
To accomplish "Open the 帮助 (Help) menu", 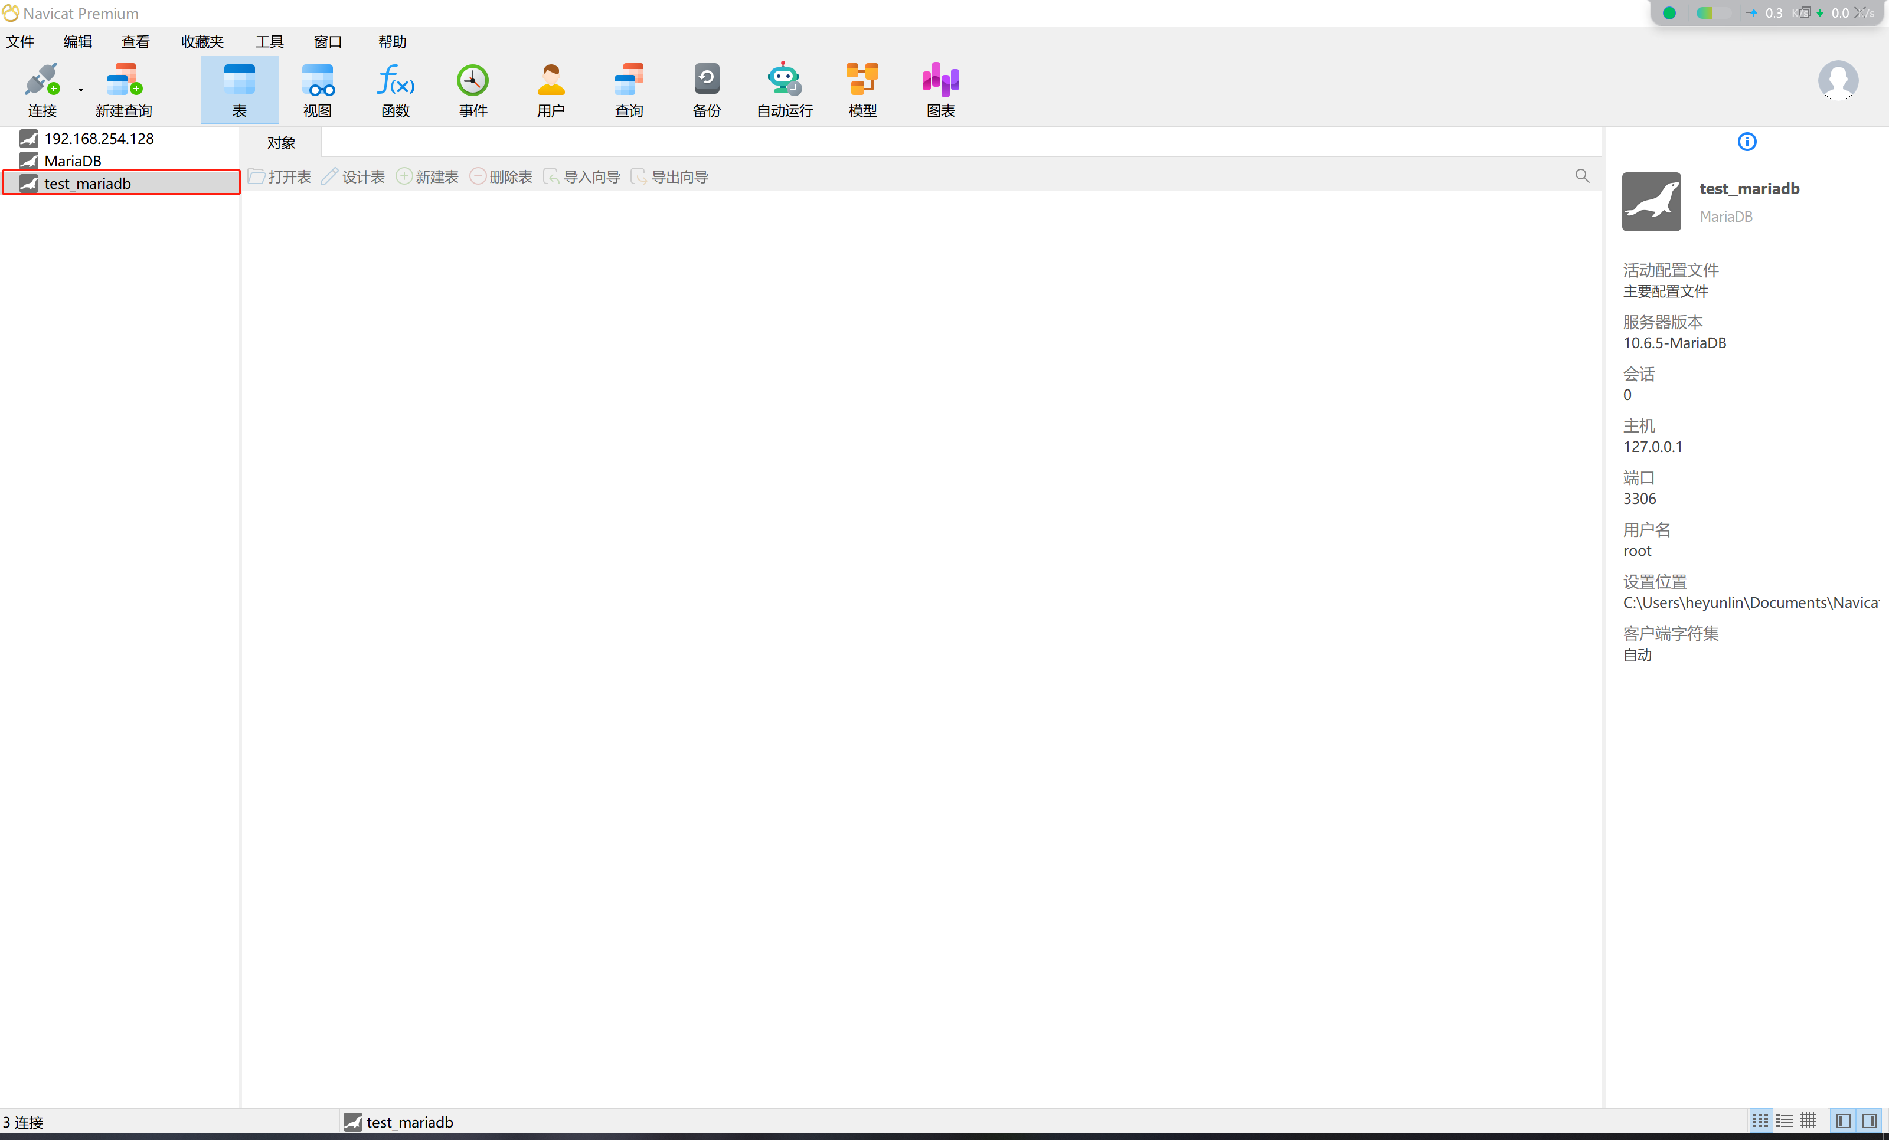I will click(x=392, y=41).
